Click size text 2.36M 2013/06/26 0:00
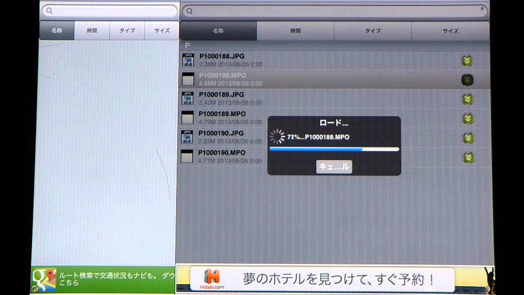 coord(231,64)
